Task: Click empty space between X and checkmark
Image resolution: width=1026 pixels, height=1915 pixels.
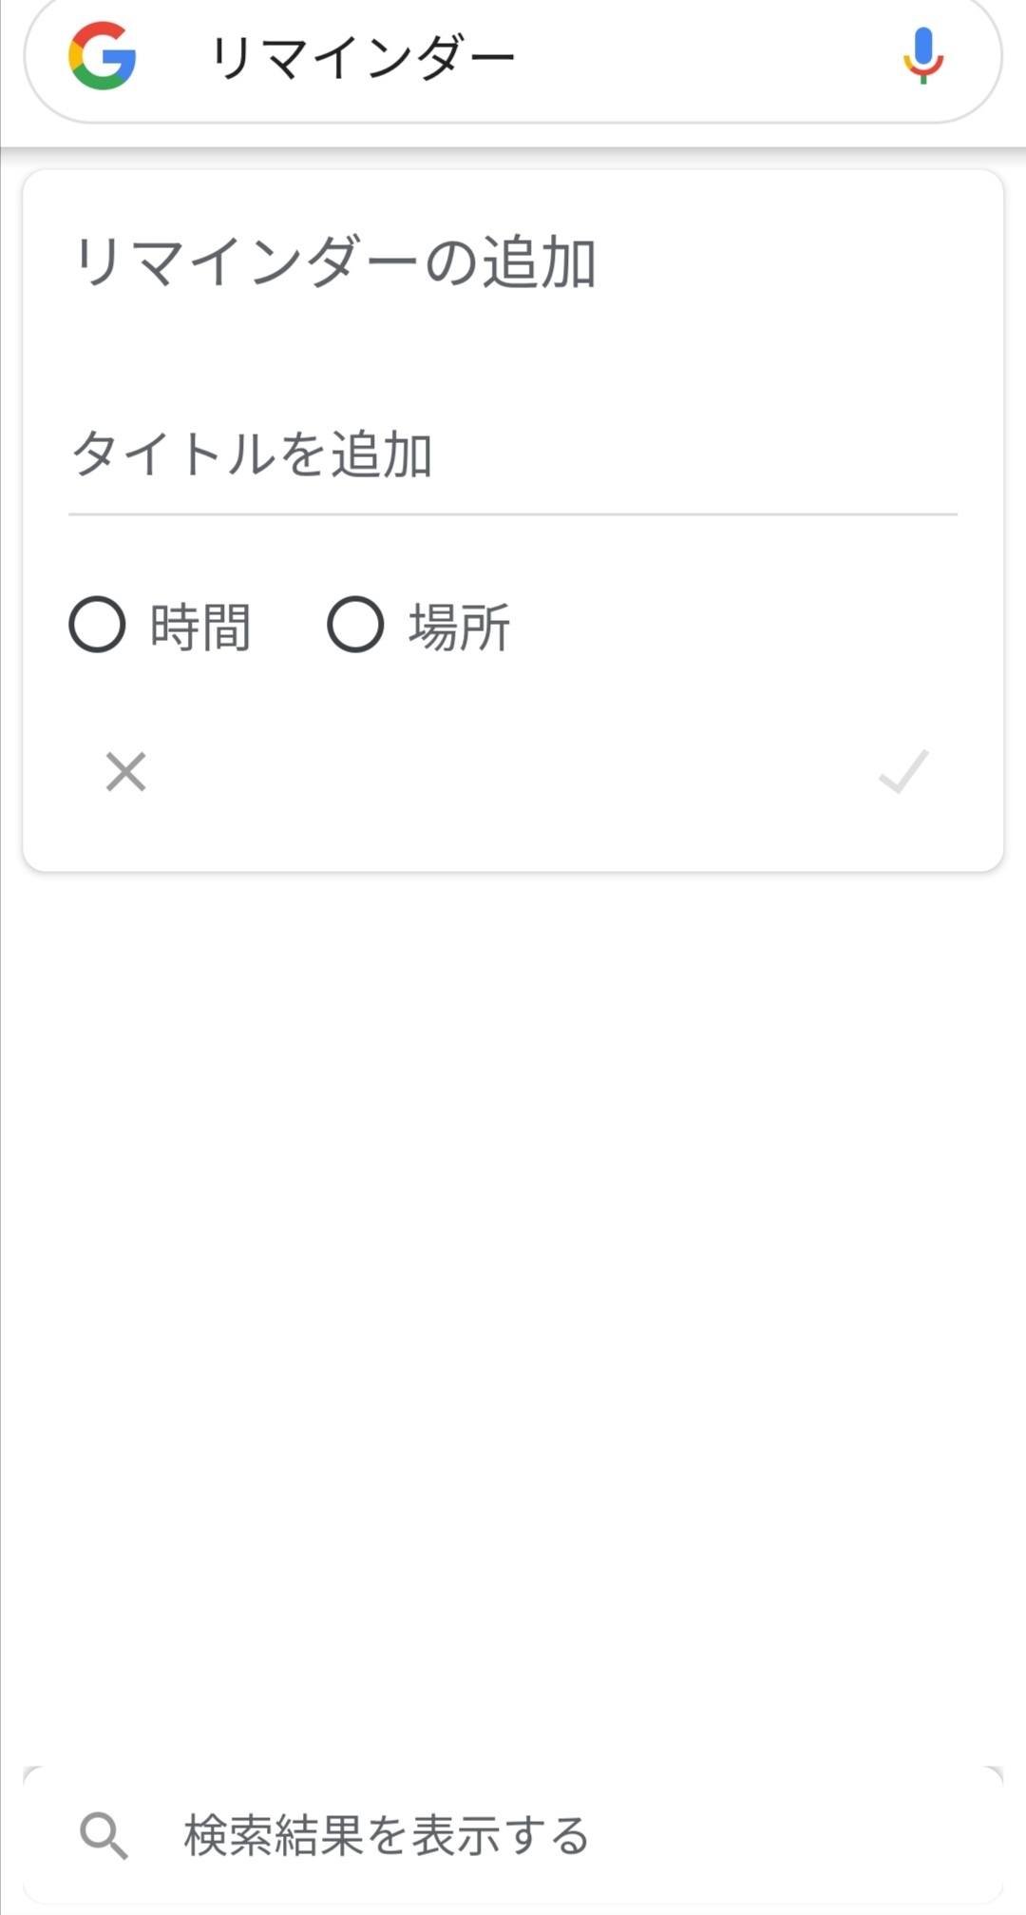Action: [513, 771]
